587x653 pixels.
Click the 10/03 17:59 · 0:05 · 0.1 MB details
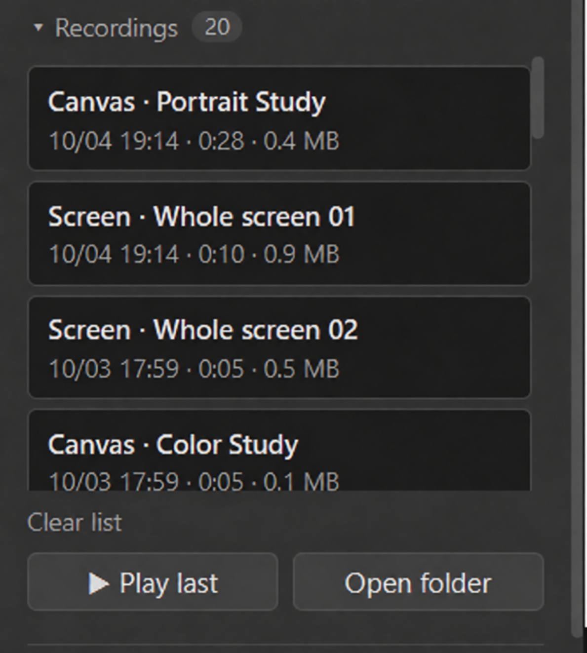click(194, 481)
